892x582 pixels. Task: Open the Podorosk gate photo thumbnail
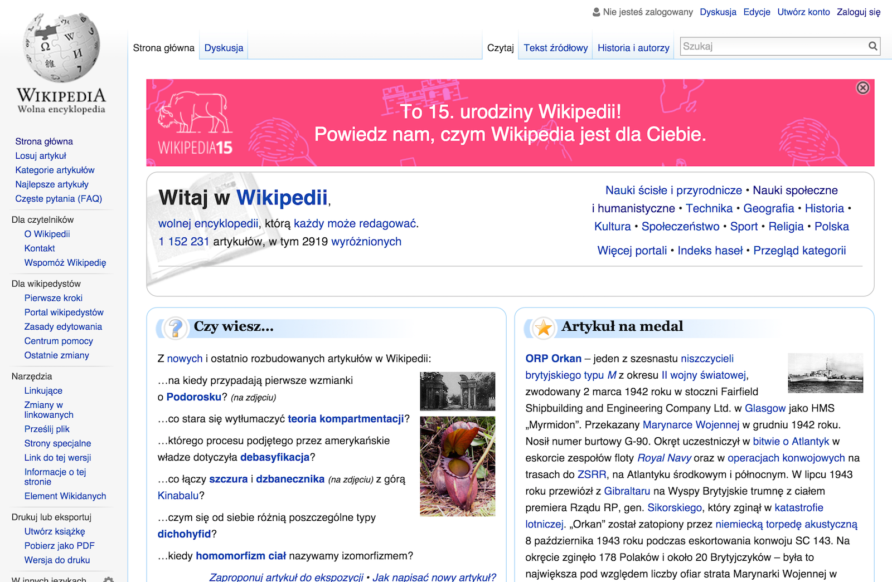457,391
